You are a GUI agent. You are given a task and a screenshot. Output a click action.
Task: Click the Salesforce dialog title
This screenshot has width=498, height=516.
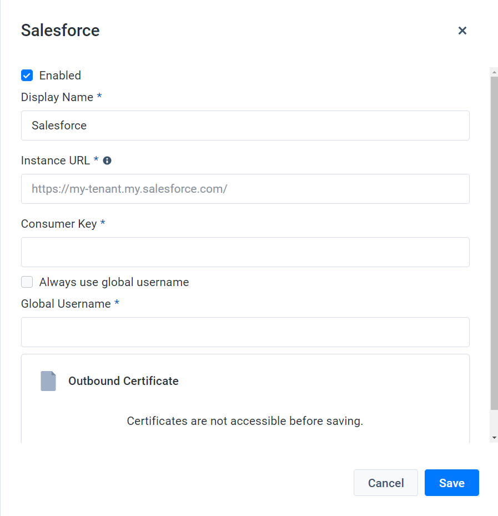(x=60, y=31)
